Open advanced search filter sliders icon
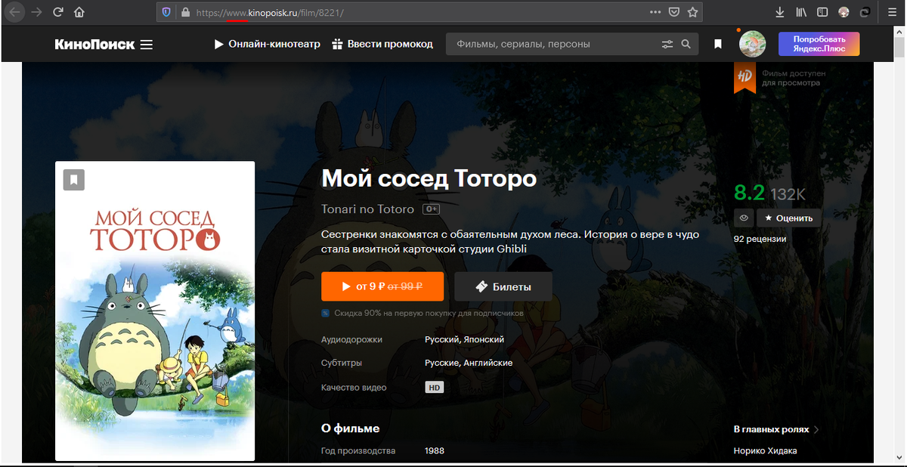The width and height of the screenshot is (907, 467). 667,45
